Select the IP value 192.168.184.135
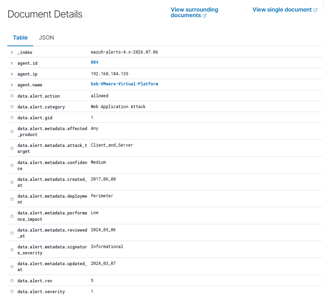Viewport: 324px width, 296px height. point(109,74)
